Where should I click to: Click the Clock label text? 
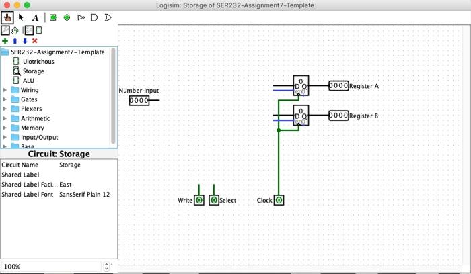(x=264, y=201)
